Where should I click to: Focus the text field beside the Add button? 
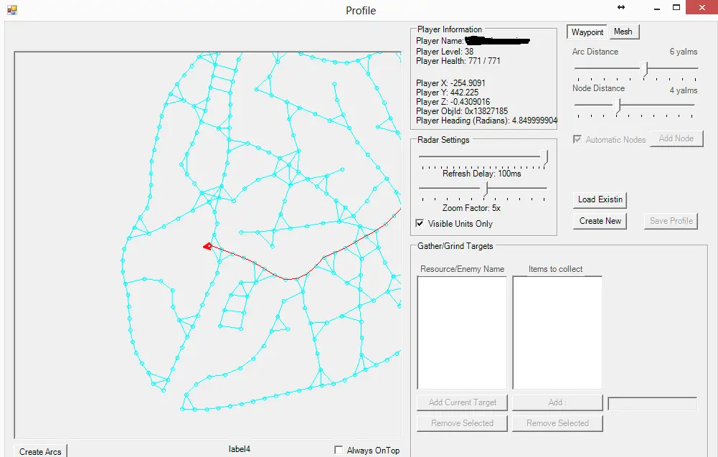click(x=652, y=404)
